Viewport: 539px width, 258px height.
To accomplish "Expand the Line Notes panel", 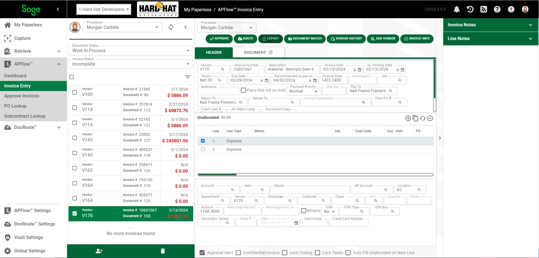I will [x=491, y=38].
